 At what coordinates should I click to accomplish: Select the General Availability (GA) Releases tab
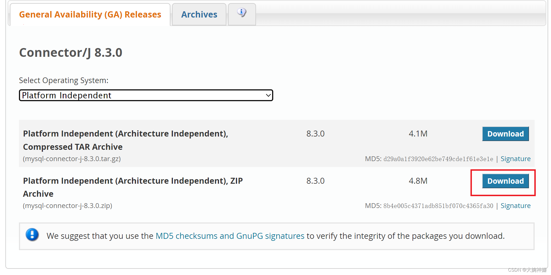coord(90,14)
